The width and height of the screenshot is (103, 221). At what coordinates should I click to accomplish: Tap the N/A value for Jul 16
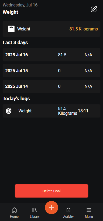88,55
